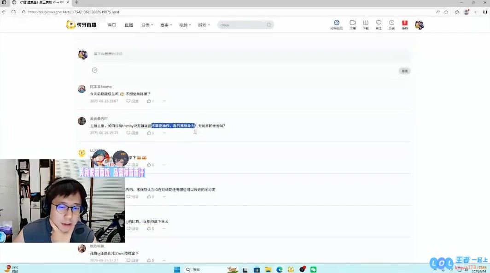Open more options on 'IG能够赢下来么' comment
Screen dimensions: 490x273
(x=164, y=229)
